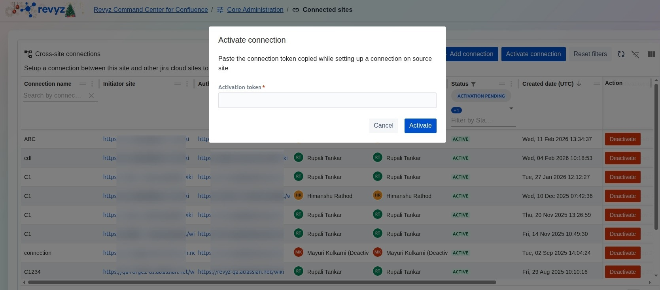Screen dimensions: 660x290
Task: Click the Activation token input field
Action: tap(327, 100)
